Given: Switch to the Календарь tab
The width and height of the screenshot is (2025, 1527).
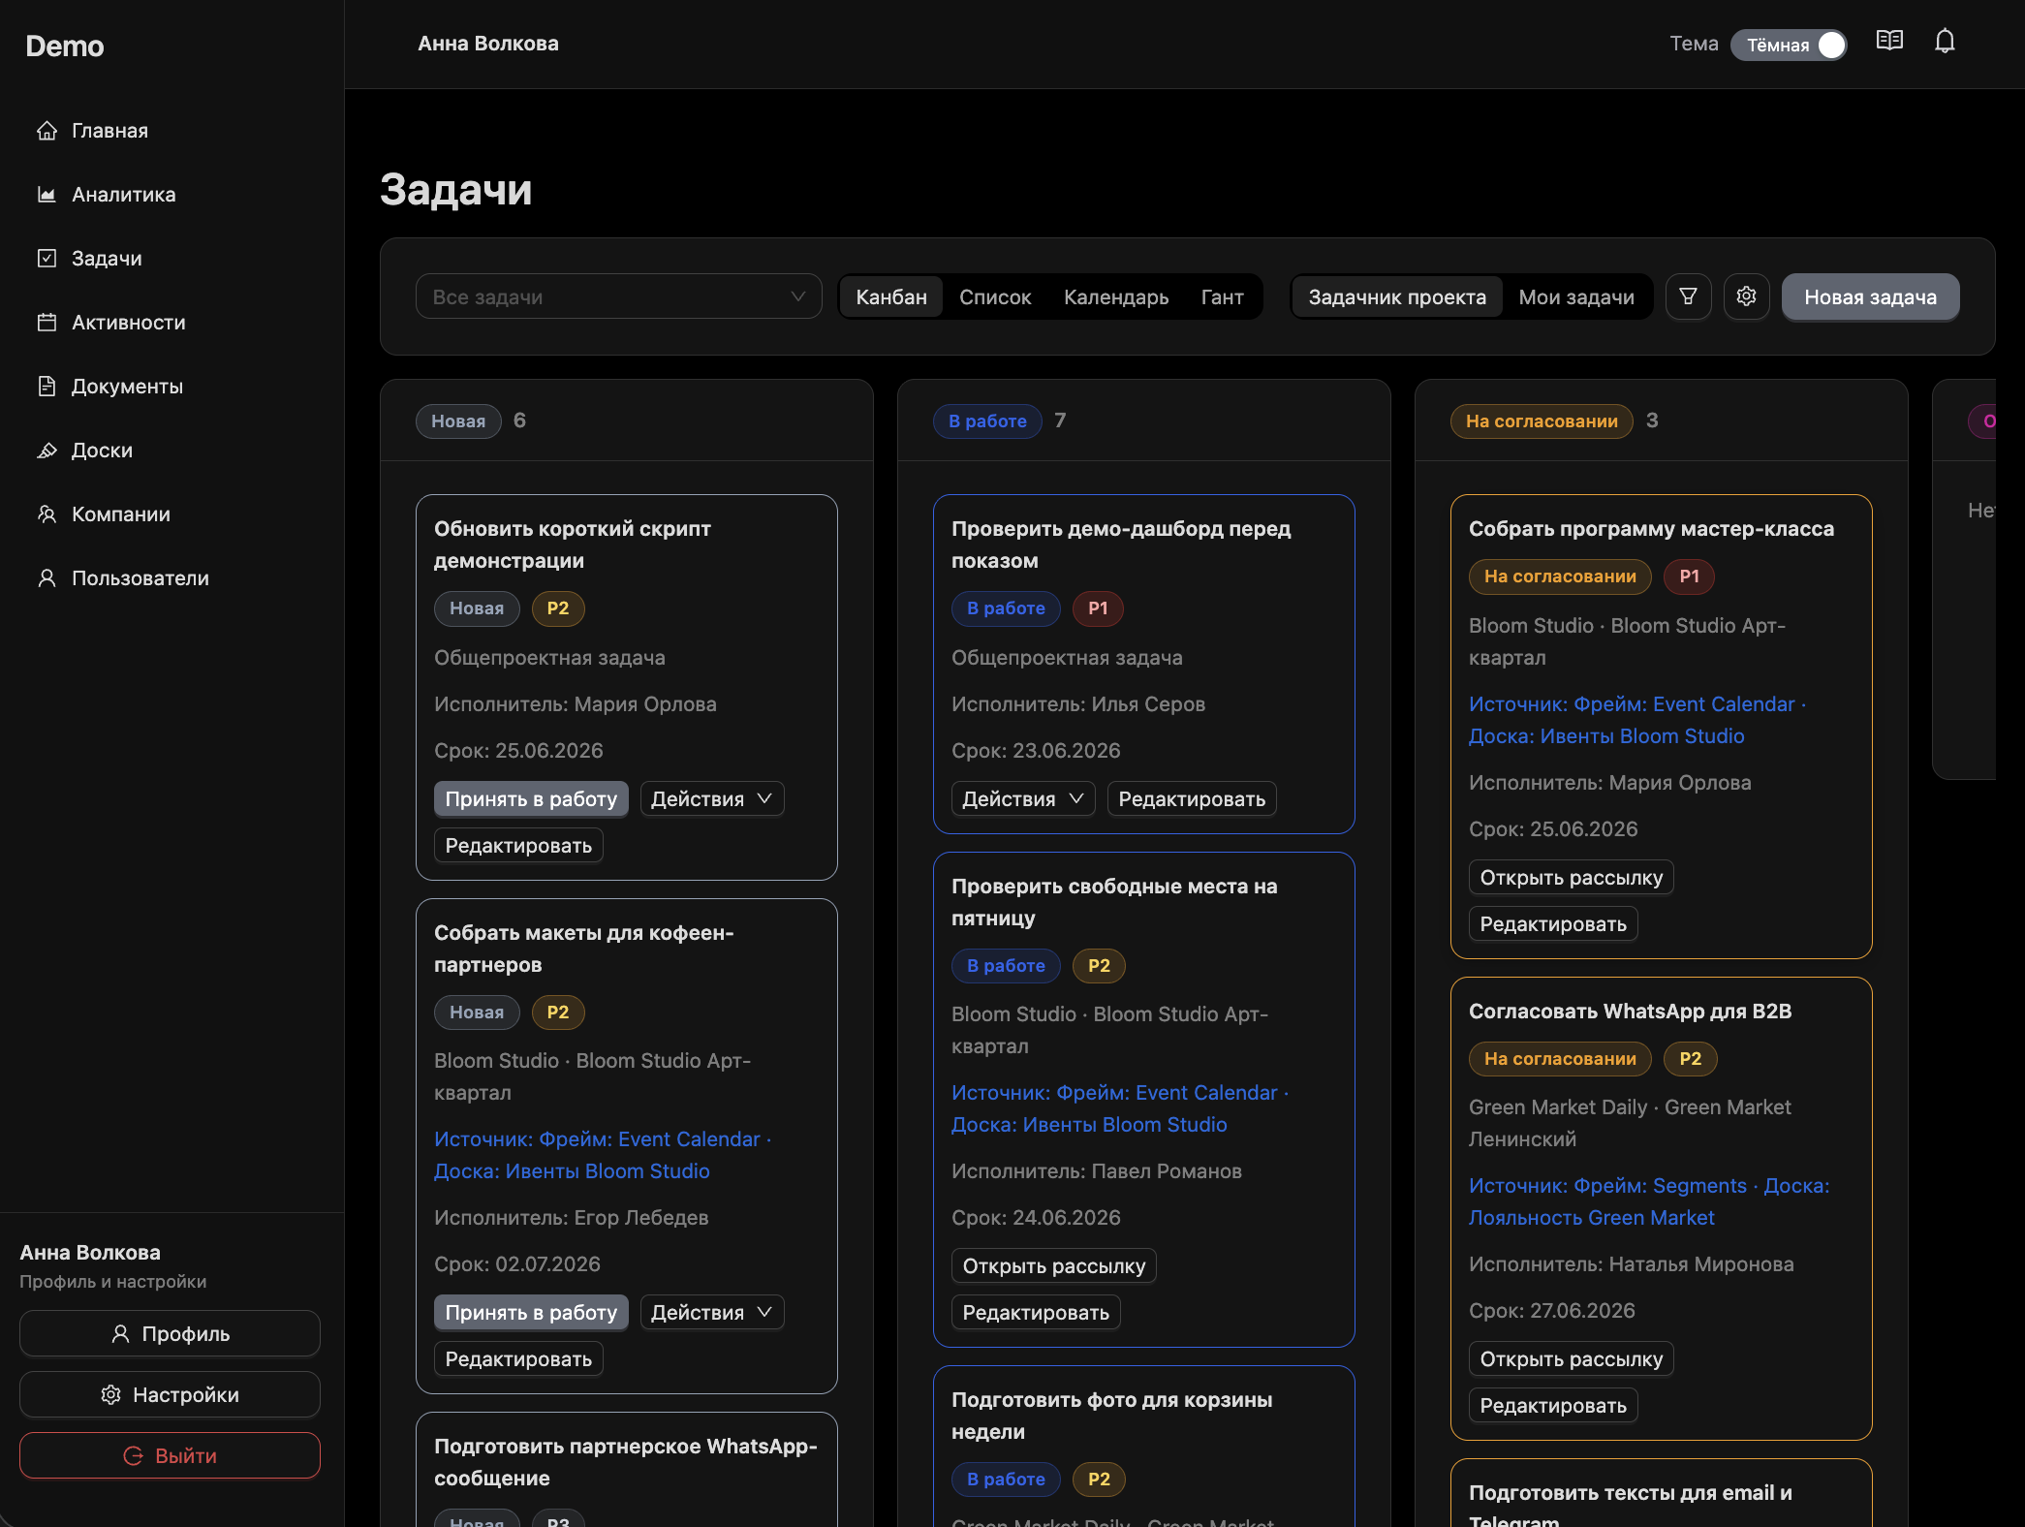Looking at the screenshot, I should pyautogui.click(x=1116, y=297).
